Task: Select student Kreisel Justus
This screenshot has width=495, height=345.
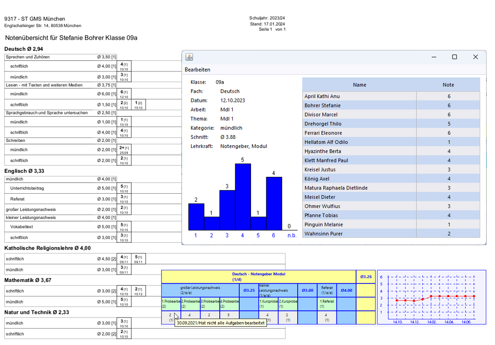Action: coord(391,169)
